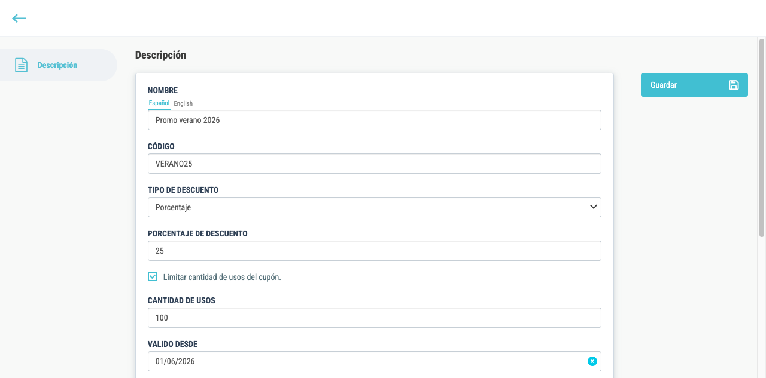Toggle the limit coupon uses checkbox
Screen dimensions: 766x378
pyautogui.click(x=153, y=276)
